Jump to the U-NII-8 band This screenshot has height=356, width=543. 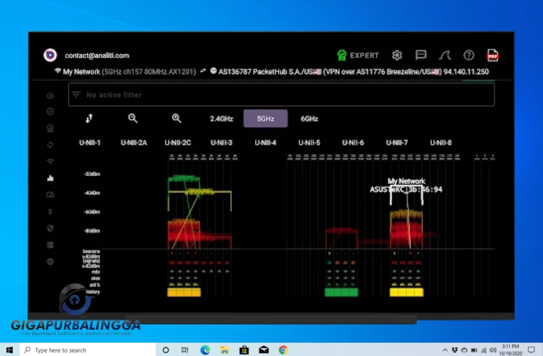click(x=441, y=143)
